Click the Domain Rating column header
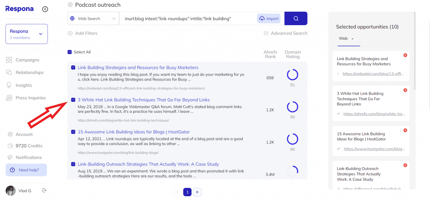This screenshot has width=430, height=200. coord(293,54)
